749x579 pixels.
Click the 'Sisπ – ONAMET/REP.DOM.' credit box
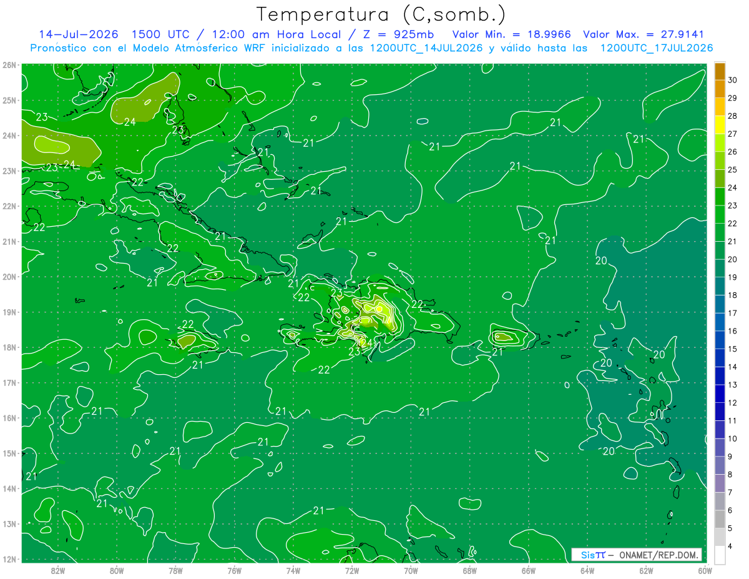coord(636,555)
